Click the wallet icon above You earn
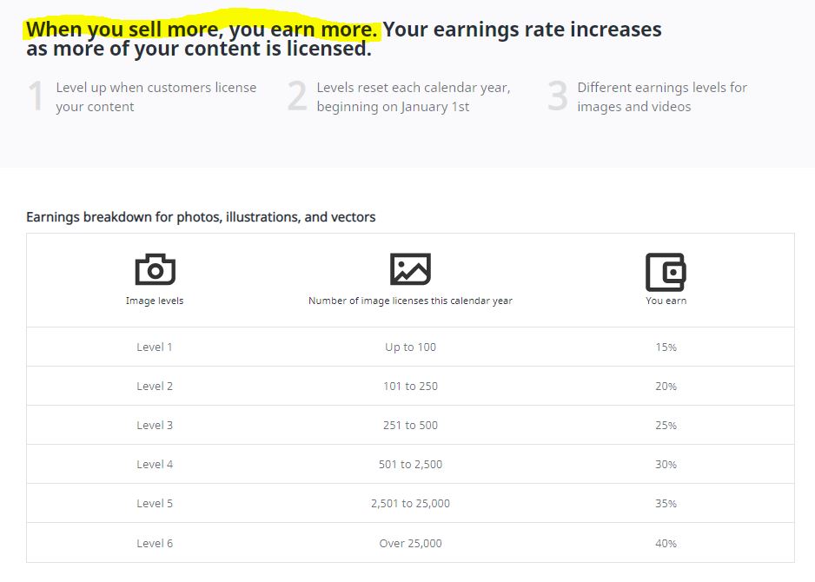815x582 pixels. pos(666,272)
